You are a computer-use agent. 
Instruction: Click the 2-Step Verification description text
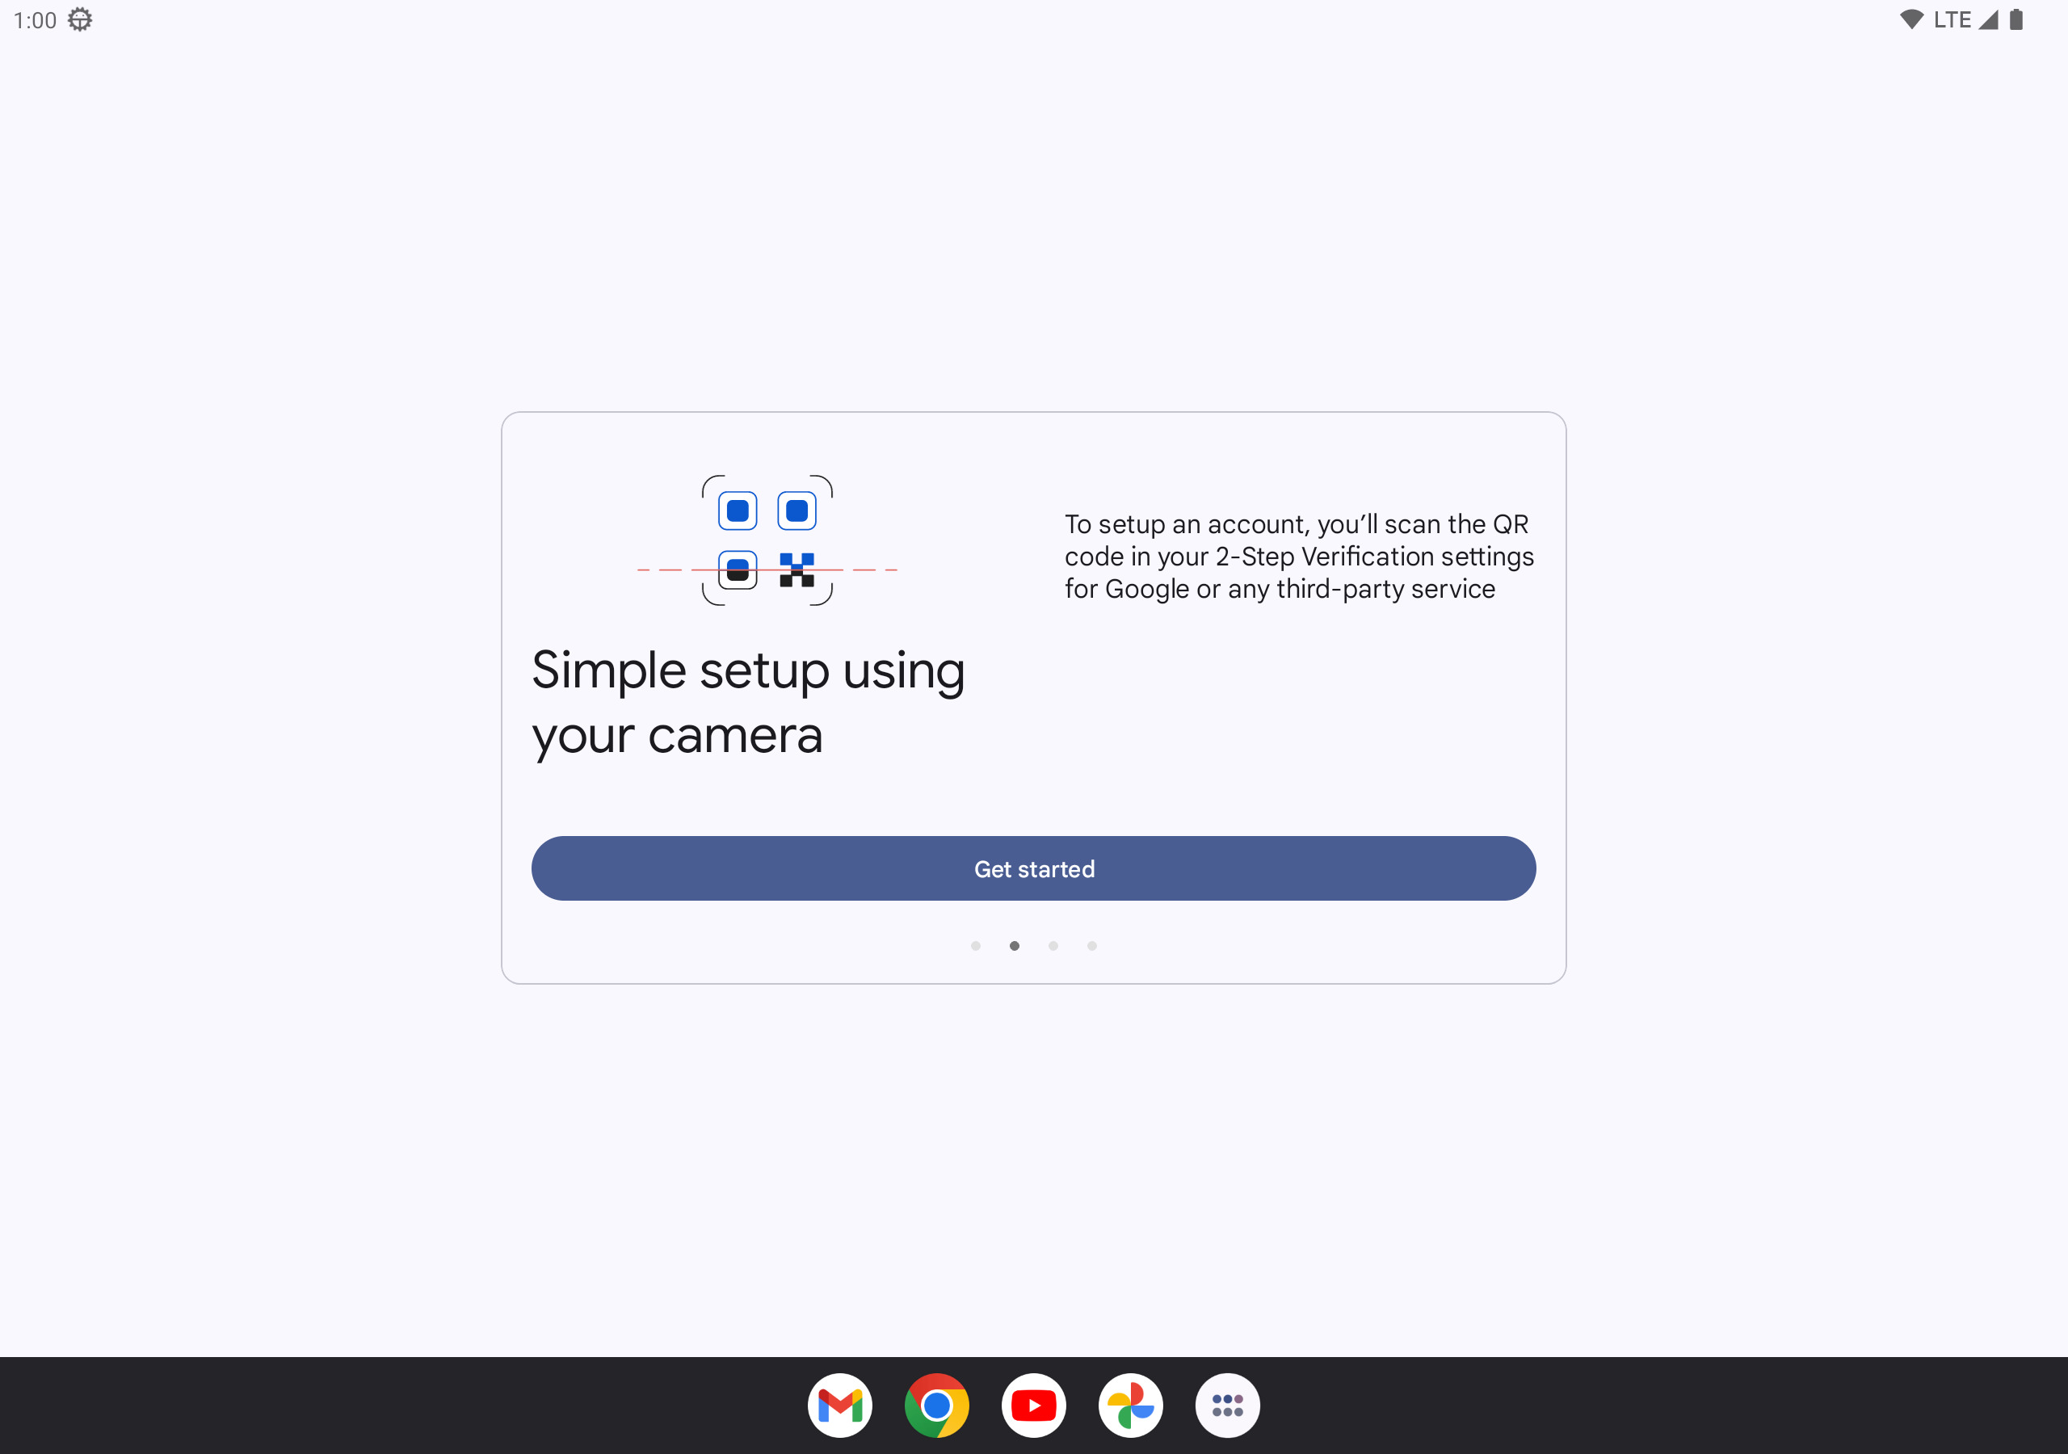[1299, 557]
